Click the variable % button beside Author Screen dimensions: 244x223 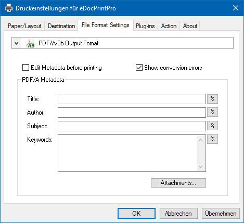(212, 112)
